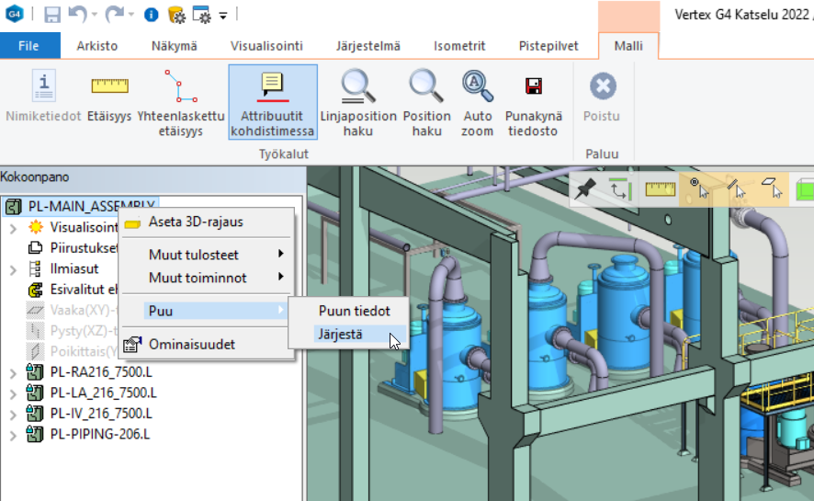Expand the Ilmiasut tree node
The width and height of the screenshot is (814, 501).
(13, 269)
